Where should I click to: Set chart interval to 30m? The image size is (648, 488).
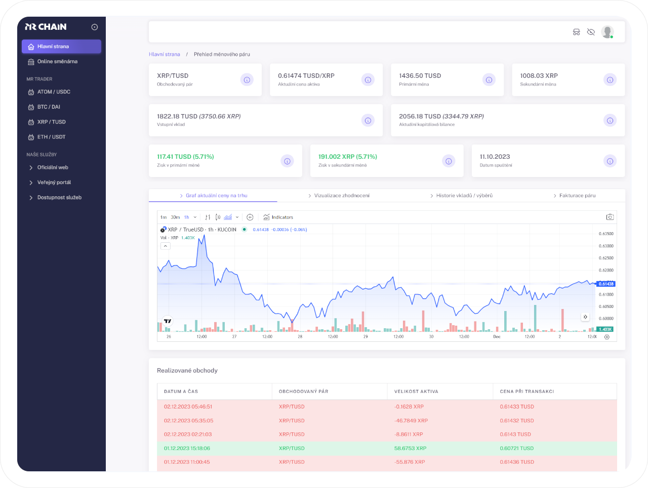(175, 217)
